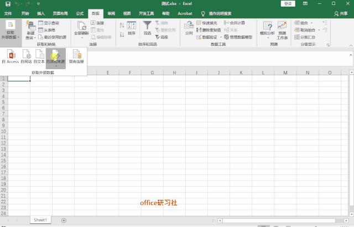Switch to the 视图 (View) tab

click(127, 13)
